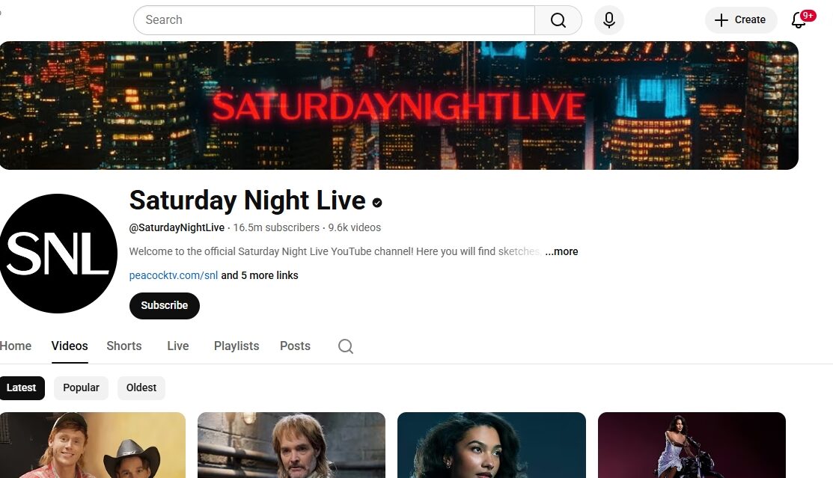Open the notifications bell
Screen dimensions: 833x478
[x=799, y=20]
